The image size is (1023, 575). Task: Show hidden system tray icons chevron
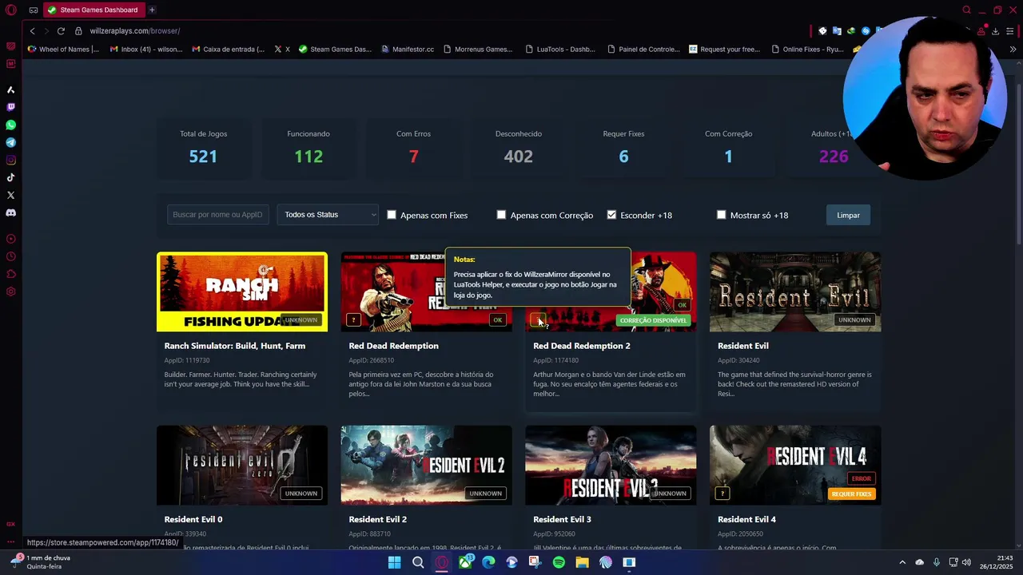click(x=902, y=562)
